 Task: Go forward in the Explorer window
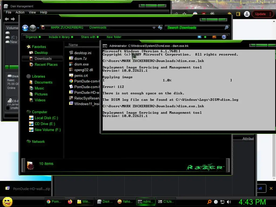coord(33,28)
